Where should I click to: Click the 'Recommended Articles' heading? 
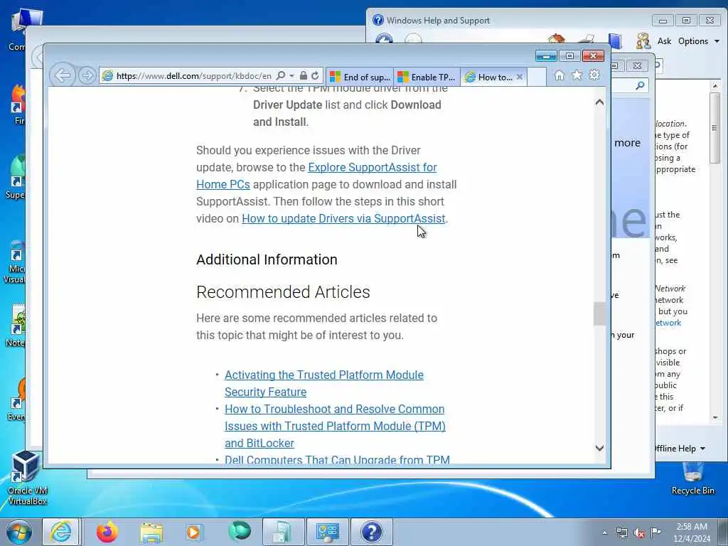point(283,292)
